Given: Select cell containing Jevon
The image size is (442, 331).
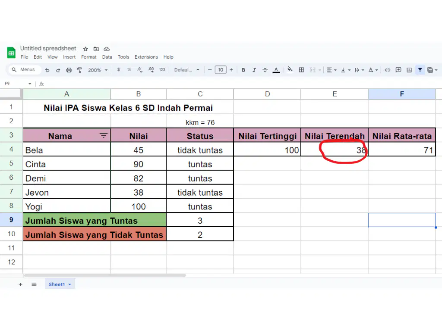Looking at the screenshot, I should pyautogui.click(x=67, y=193).
